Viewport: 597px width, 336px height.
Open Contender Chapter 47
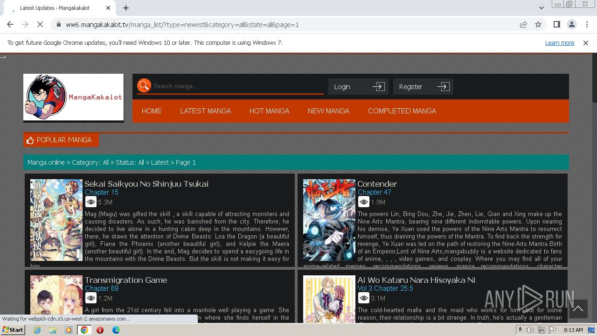click(374, 192)
